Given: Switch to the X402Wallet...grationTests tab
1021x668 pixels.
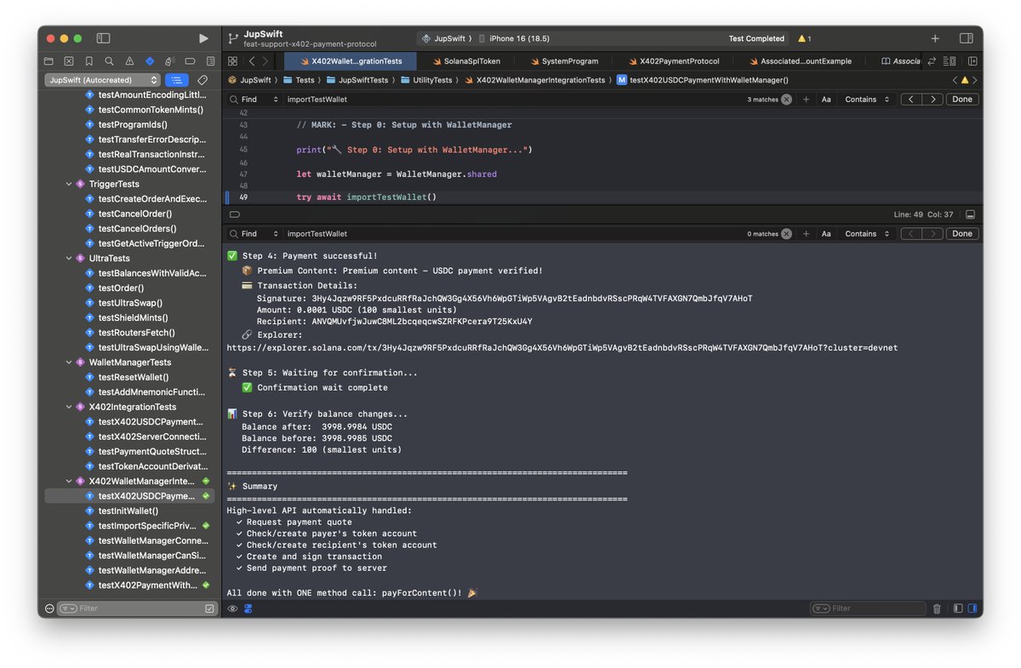Looking at the screenshot, I should 350,61.
